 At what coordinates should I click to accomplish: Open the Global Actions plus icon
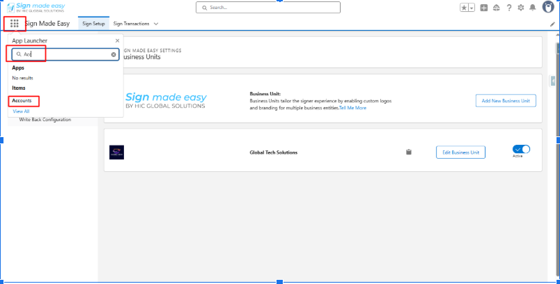tap(483, 8)
